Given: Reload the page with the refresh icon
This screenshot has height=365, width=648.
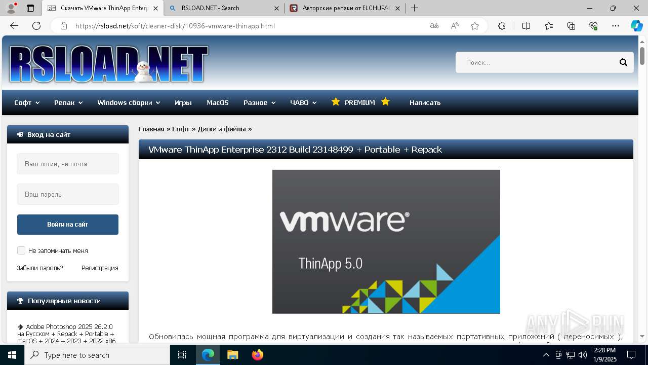Looking at the screenshot, I should 36,26.
